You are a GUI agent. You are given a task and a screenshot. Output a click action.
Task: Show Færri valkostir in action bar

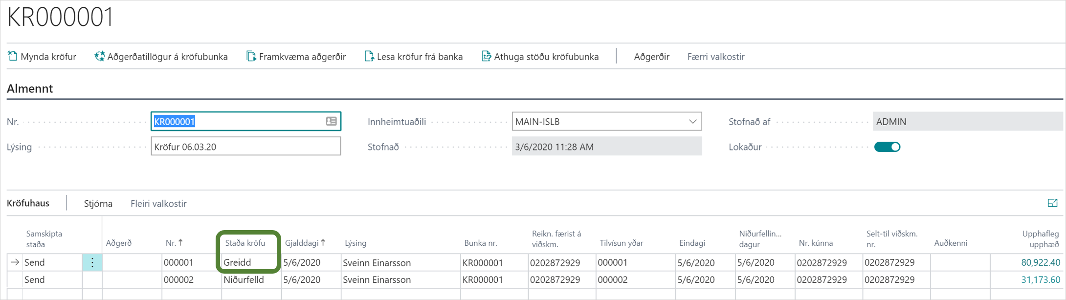point(715,57)
